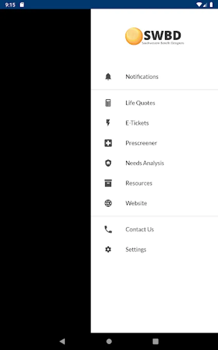218x350 pixels.
Task: Open the Life Quotes menu entry
Action: point(140,103)
